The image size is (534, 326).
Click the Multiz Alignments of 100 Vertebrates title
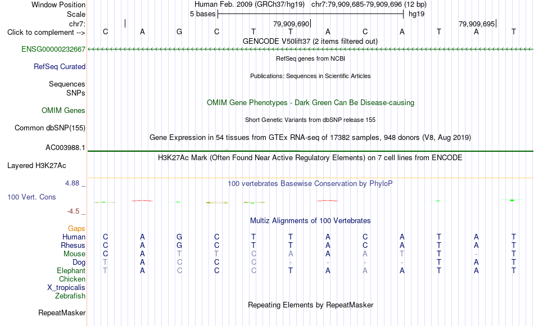310,220
